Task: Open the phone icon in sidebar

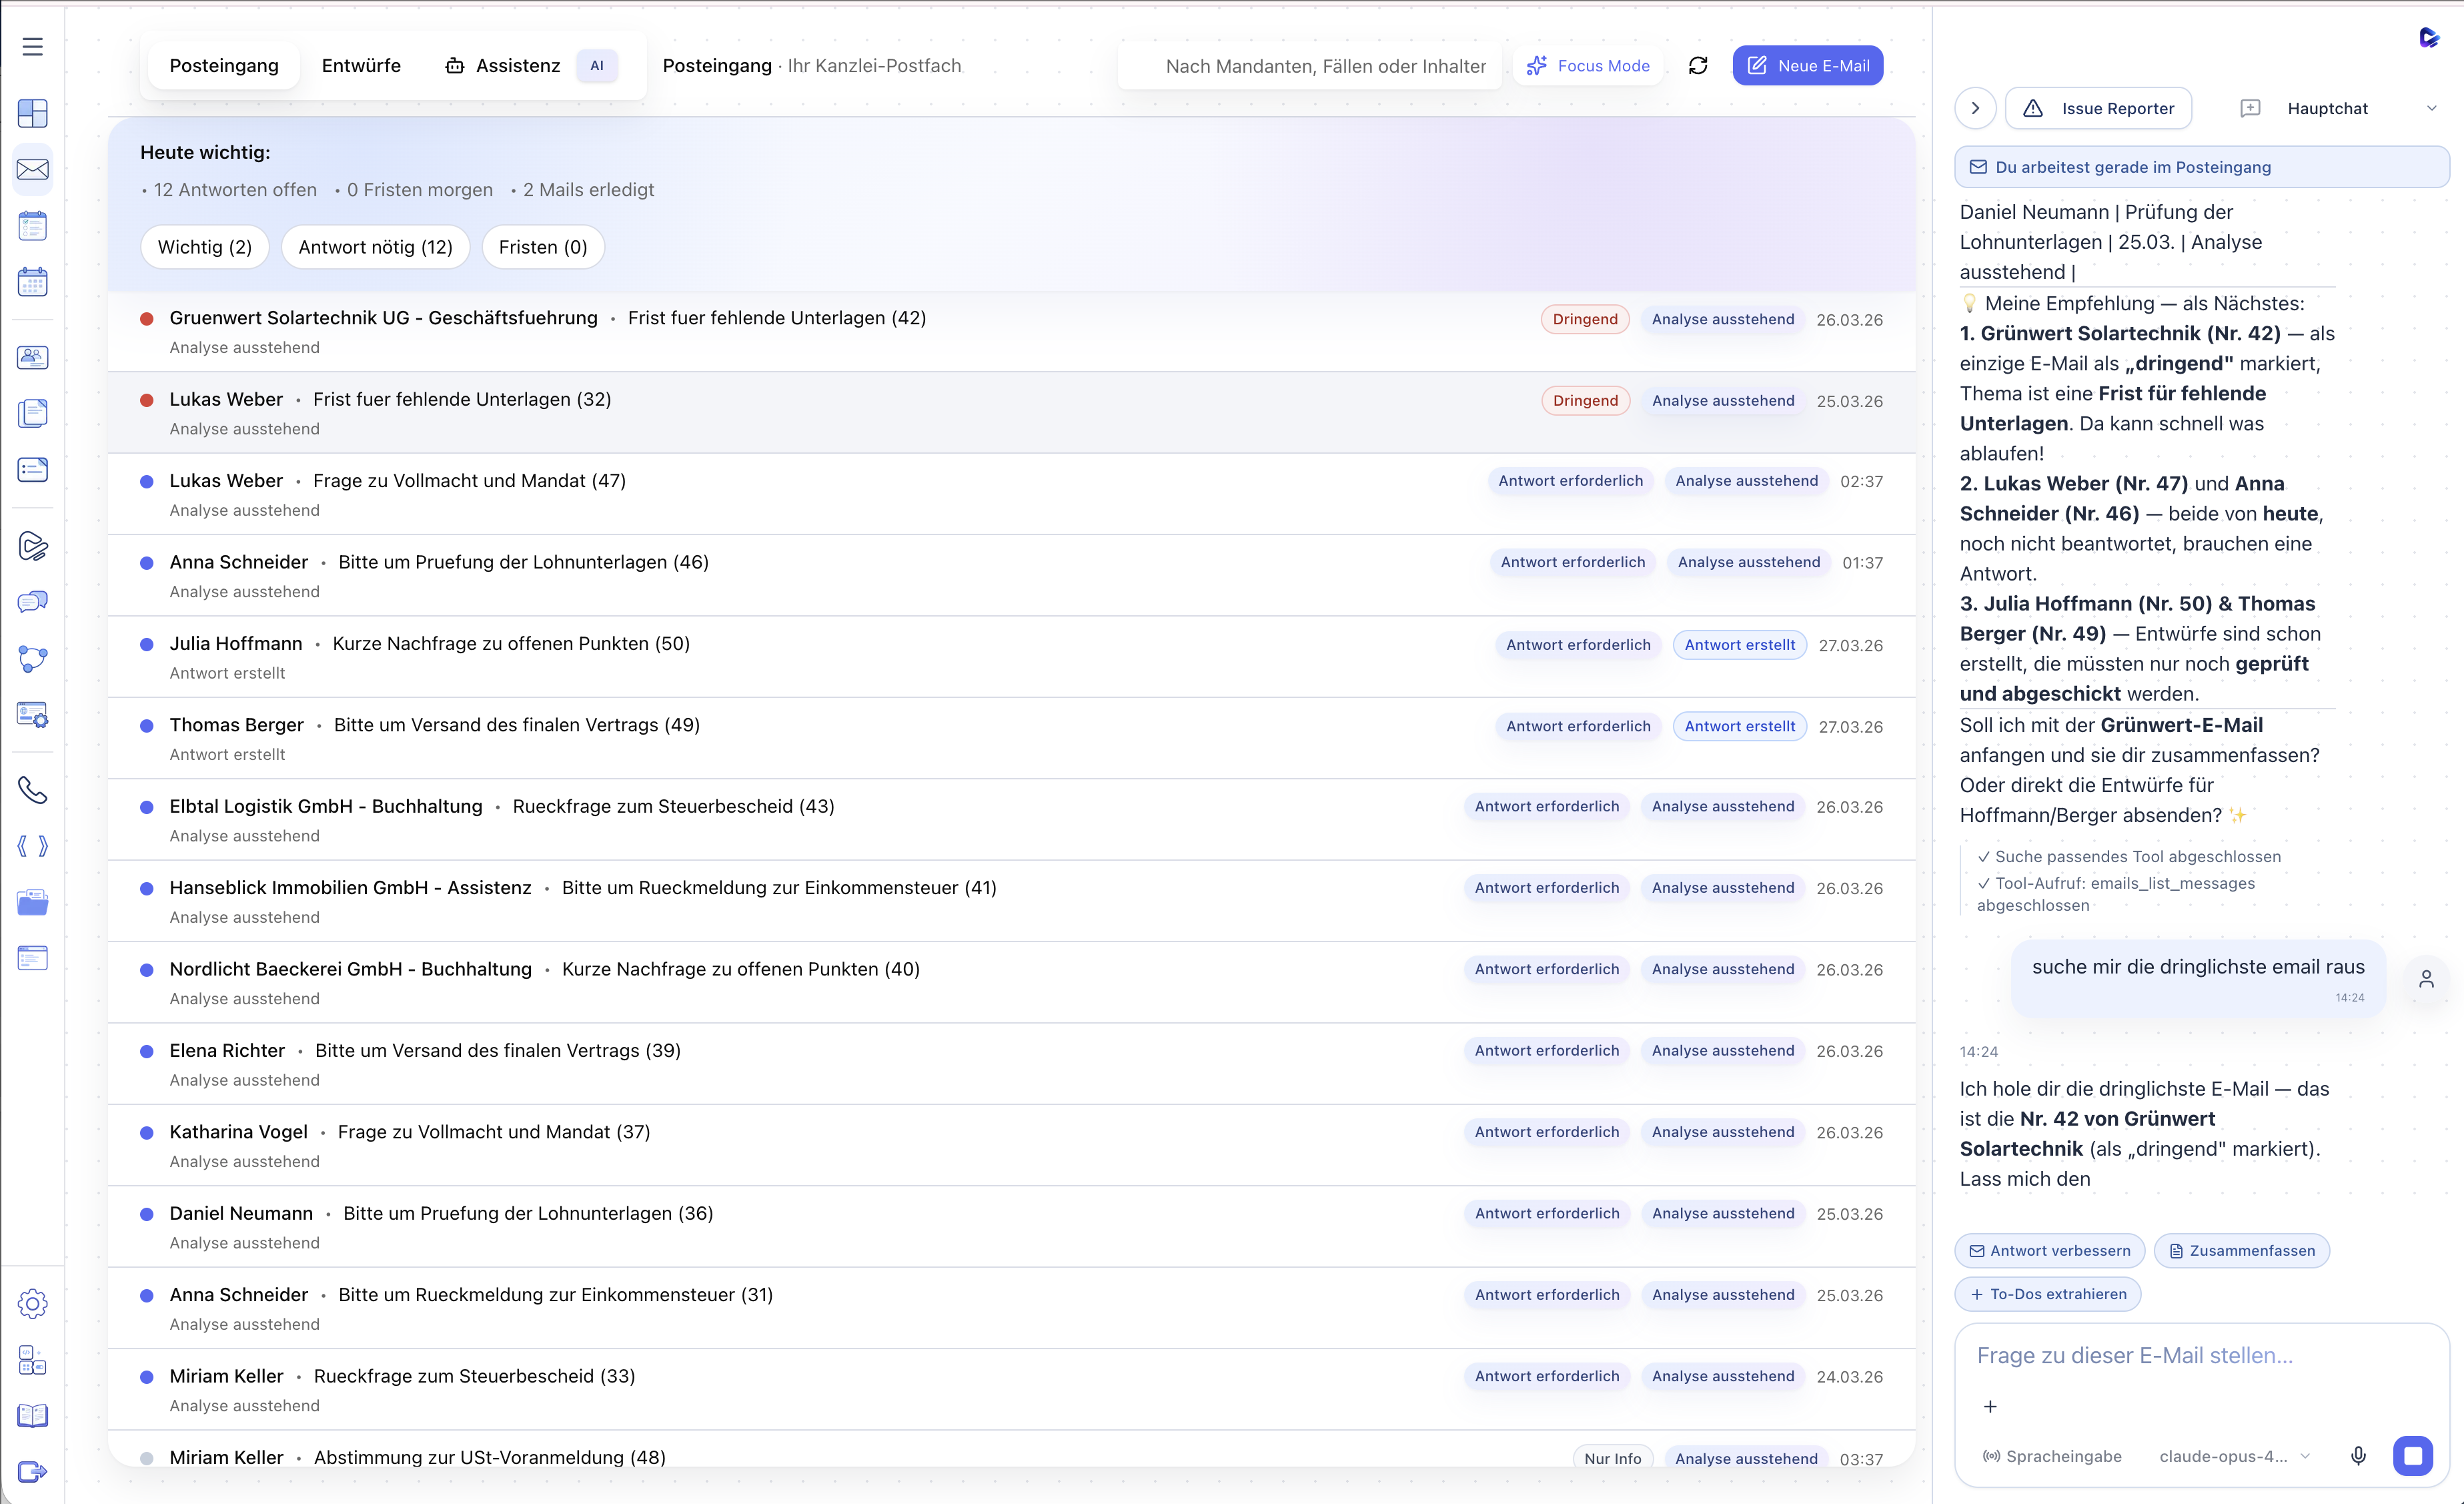Action: [32, 791]
